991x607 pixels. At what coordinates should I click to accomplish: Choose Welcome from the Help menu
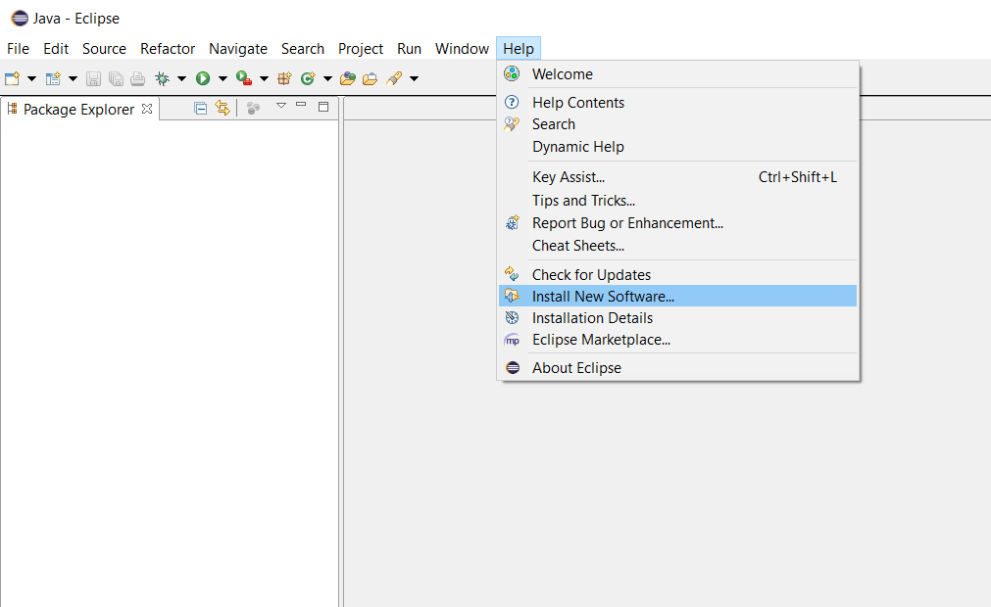pos(677,73)
